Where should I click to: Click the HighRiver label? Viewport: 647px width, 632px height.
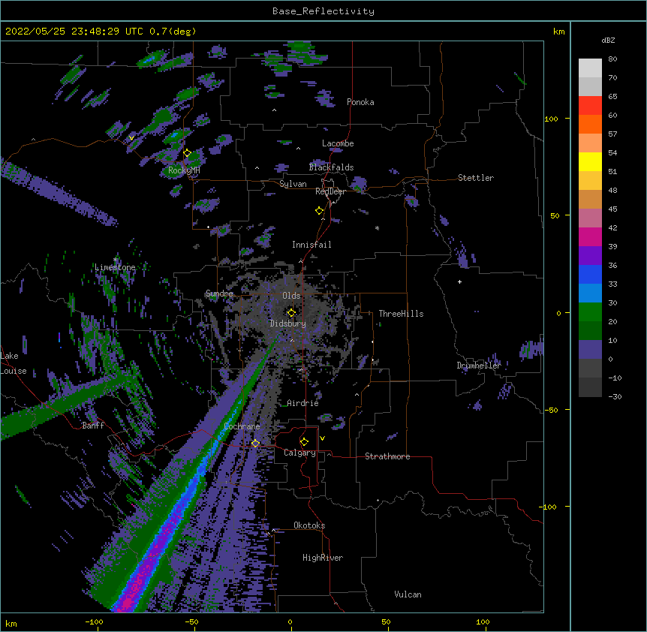323,558
